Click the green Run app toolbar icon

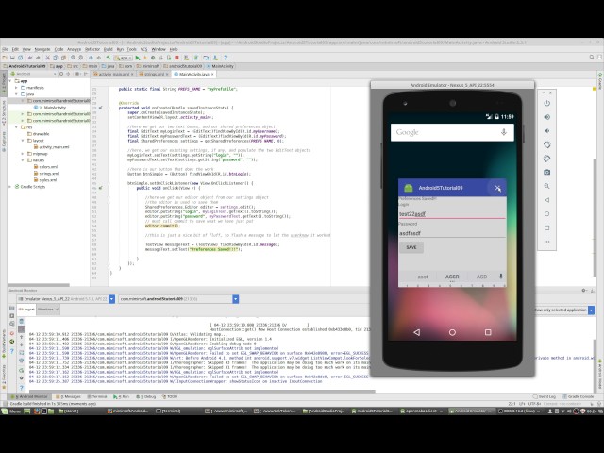[138, 58]
